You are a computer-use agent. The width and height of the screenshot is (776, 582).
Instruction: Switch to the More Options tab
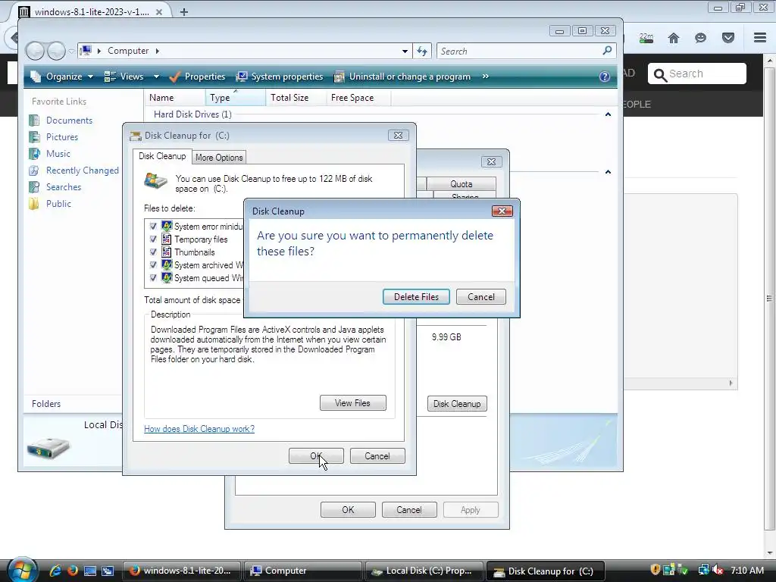pos(219,158)
